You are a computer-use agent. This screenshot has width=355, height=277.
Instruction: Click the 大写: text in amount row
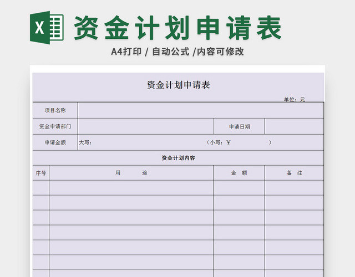(x=85, y=143)
